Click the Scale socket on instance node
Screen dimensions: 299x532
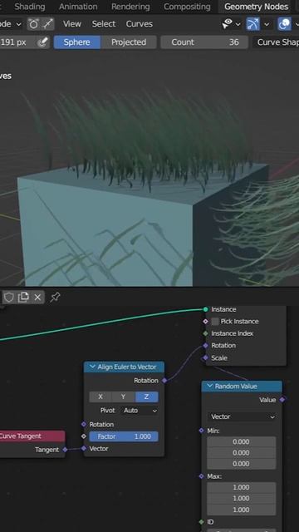click(205, 357)
